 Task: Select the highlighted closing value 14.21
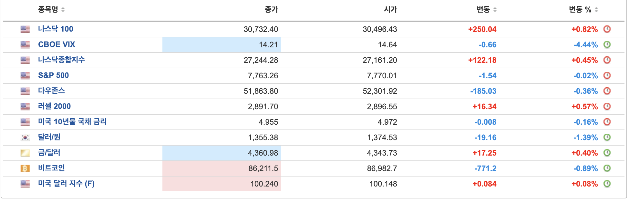click(x=268, y=45)
